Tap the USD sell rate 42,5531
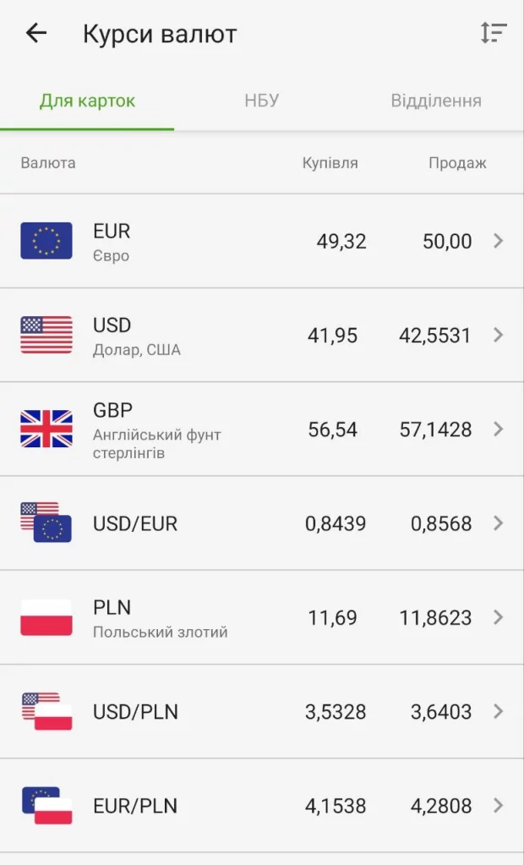 434,336
